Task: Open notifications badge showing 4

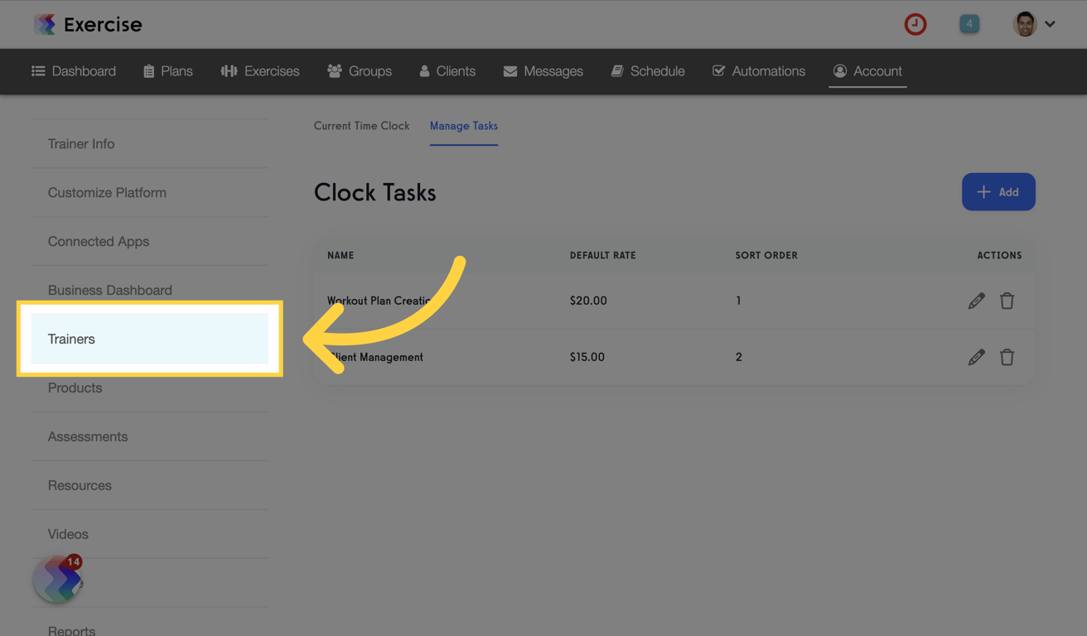Action: (x=969, y=24)
